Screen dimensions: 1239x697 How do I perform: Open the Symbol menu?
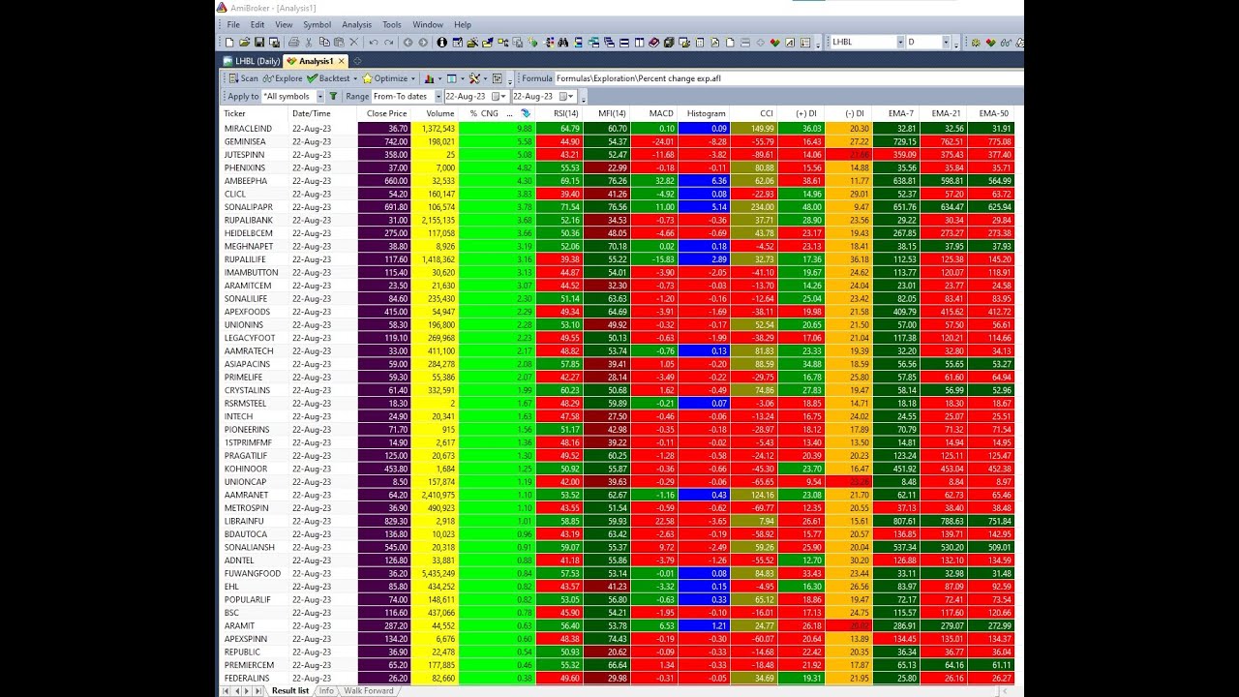pos(317,24)
